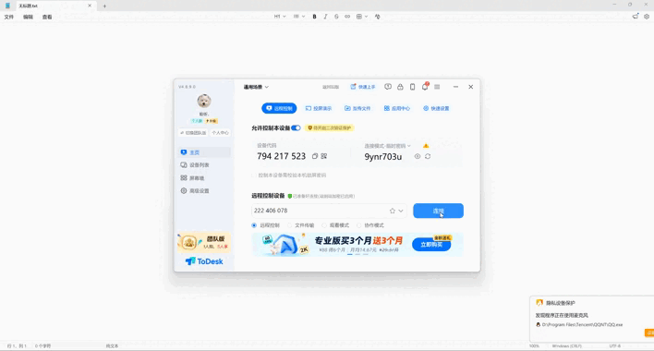
Task: Open 屏幕墙 in the sidebar
Action: (204, 178)
